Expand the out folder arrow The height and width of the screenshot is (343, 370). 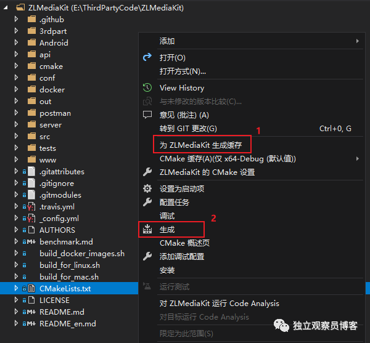tap(16, 101)
